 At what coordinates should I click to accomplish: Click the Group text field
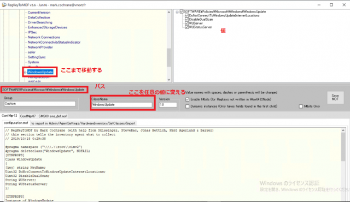(x=40, y=104)
